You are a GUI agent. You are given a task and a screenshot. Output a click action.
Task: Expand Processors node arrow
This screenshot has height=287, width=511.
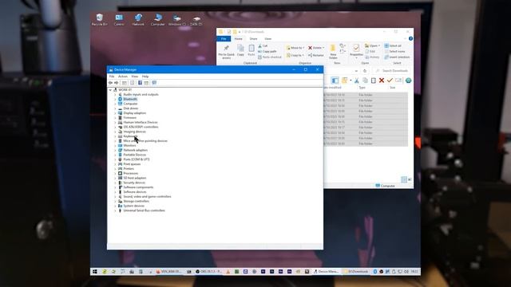(x=115, y=174)
